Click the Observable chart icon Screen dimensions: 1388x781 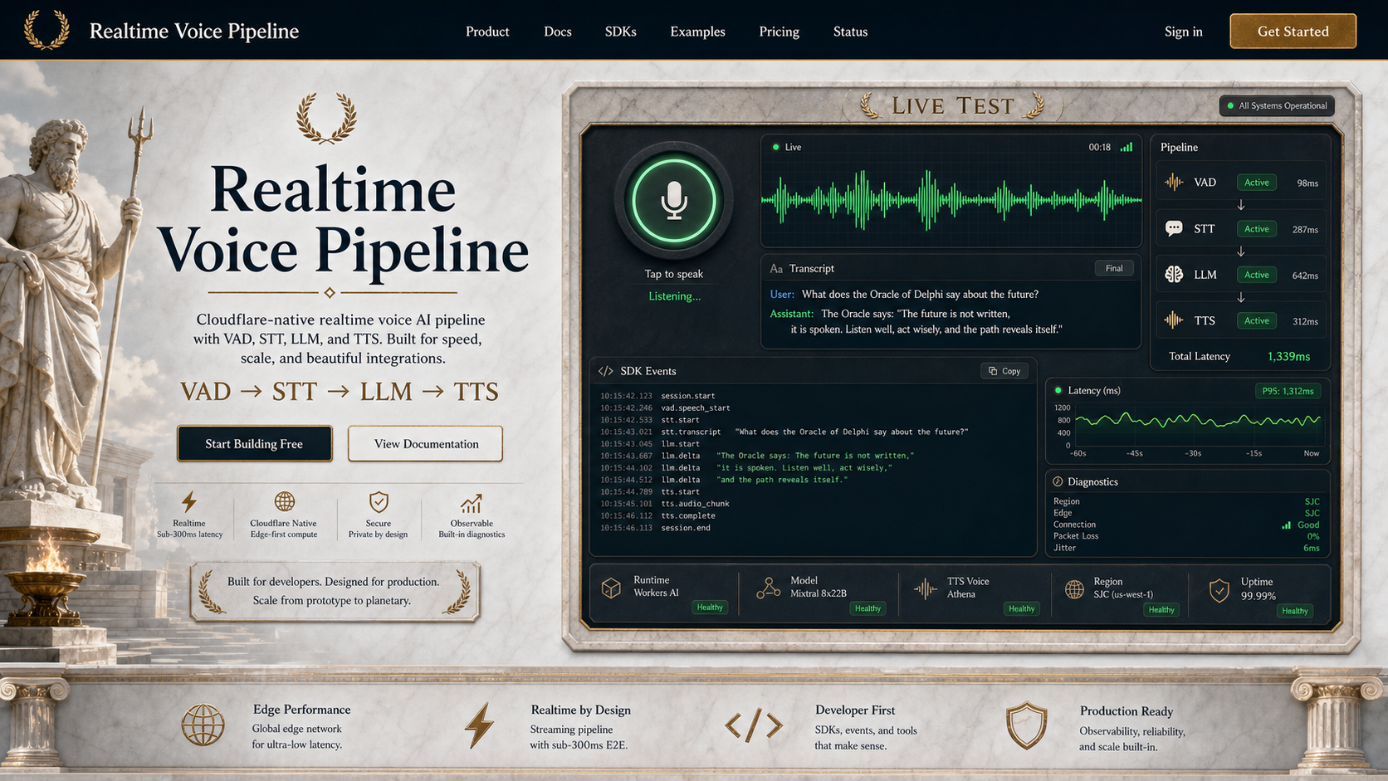pyautogui.click(x=472, y=503)
